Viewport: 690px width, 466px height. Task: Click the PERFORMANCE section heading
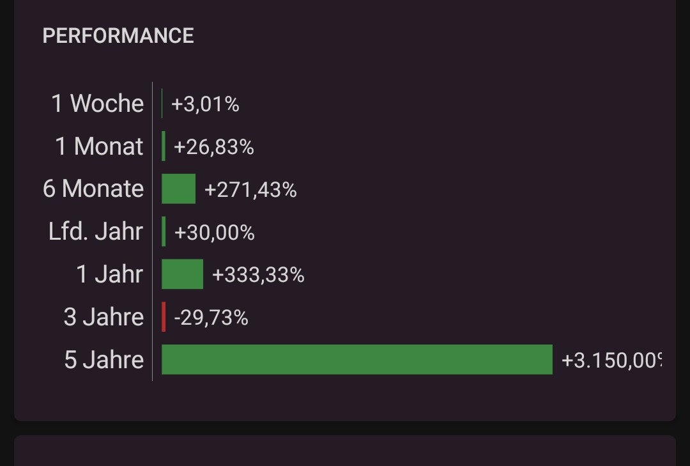(x=118, y=36)
